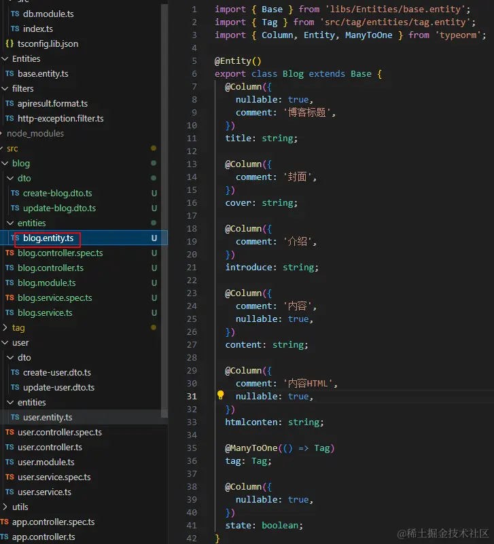Screen dimensions: 494x544
Task: Click the TS icon of db.module.ts
Action: tap(15, 14)
